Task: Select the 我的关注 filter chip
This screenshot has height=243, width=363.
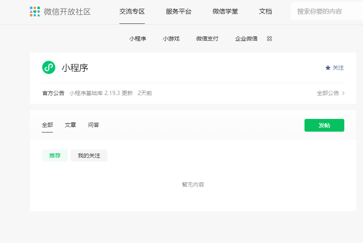Action: pos(89,156)
